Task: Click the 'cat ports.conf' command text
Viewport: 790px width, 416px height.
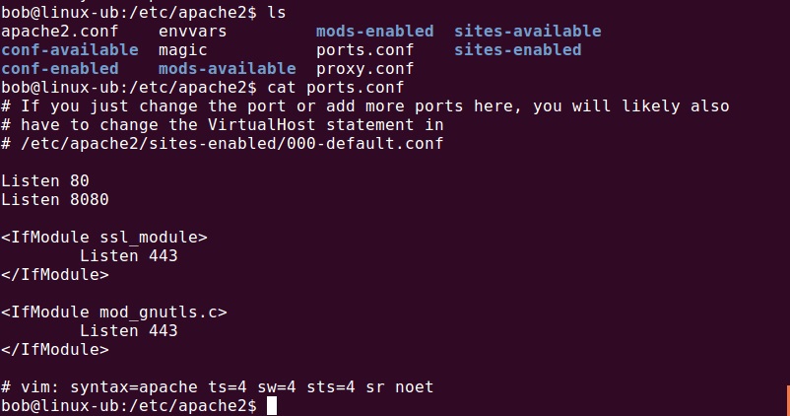Action: pyautogui.click(x=336, y=87)
